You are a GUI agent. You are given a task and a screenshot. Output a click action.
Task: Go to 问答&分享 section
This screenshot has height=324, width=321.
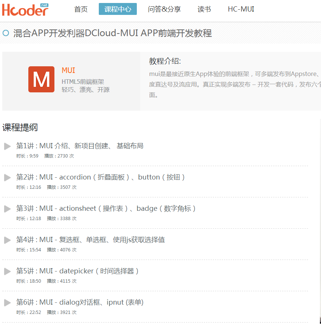coord(164,9)
